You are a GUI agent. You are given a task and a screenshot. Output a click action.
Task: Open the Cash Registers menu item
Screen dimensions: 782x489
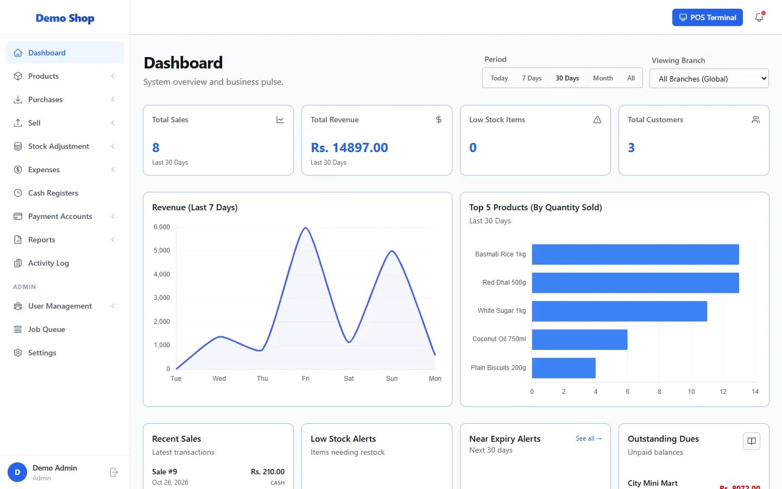pos(65,193)
